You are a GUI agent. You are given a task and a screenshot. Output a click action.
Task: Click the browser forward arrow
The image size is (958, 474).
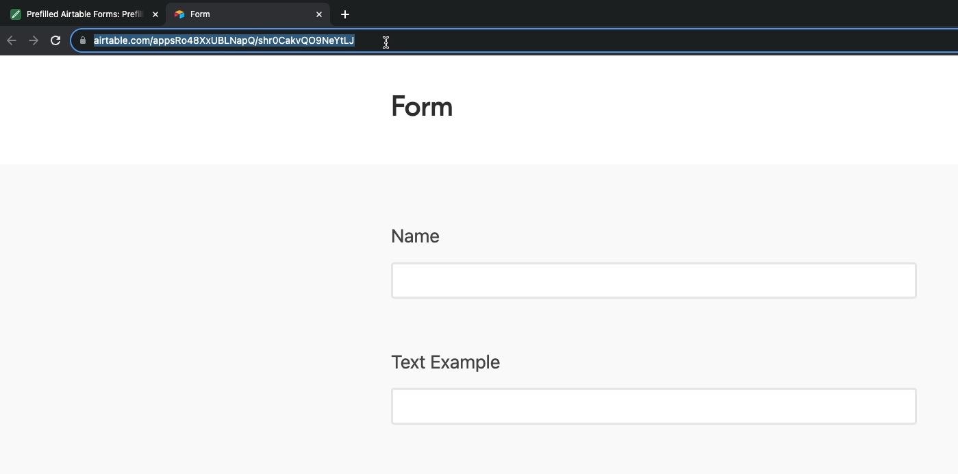pos(34,40)
